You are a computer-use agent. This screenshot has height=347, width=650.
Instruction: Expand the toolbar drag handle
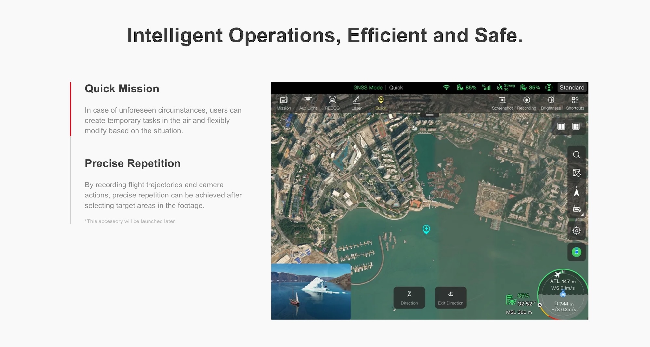point(429,115)
